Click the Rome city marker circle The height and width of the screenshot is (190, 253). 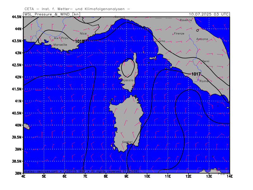(198, 80)
